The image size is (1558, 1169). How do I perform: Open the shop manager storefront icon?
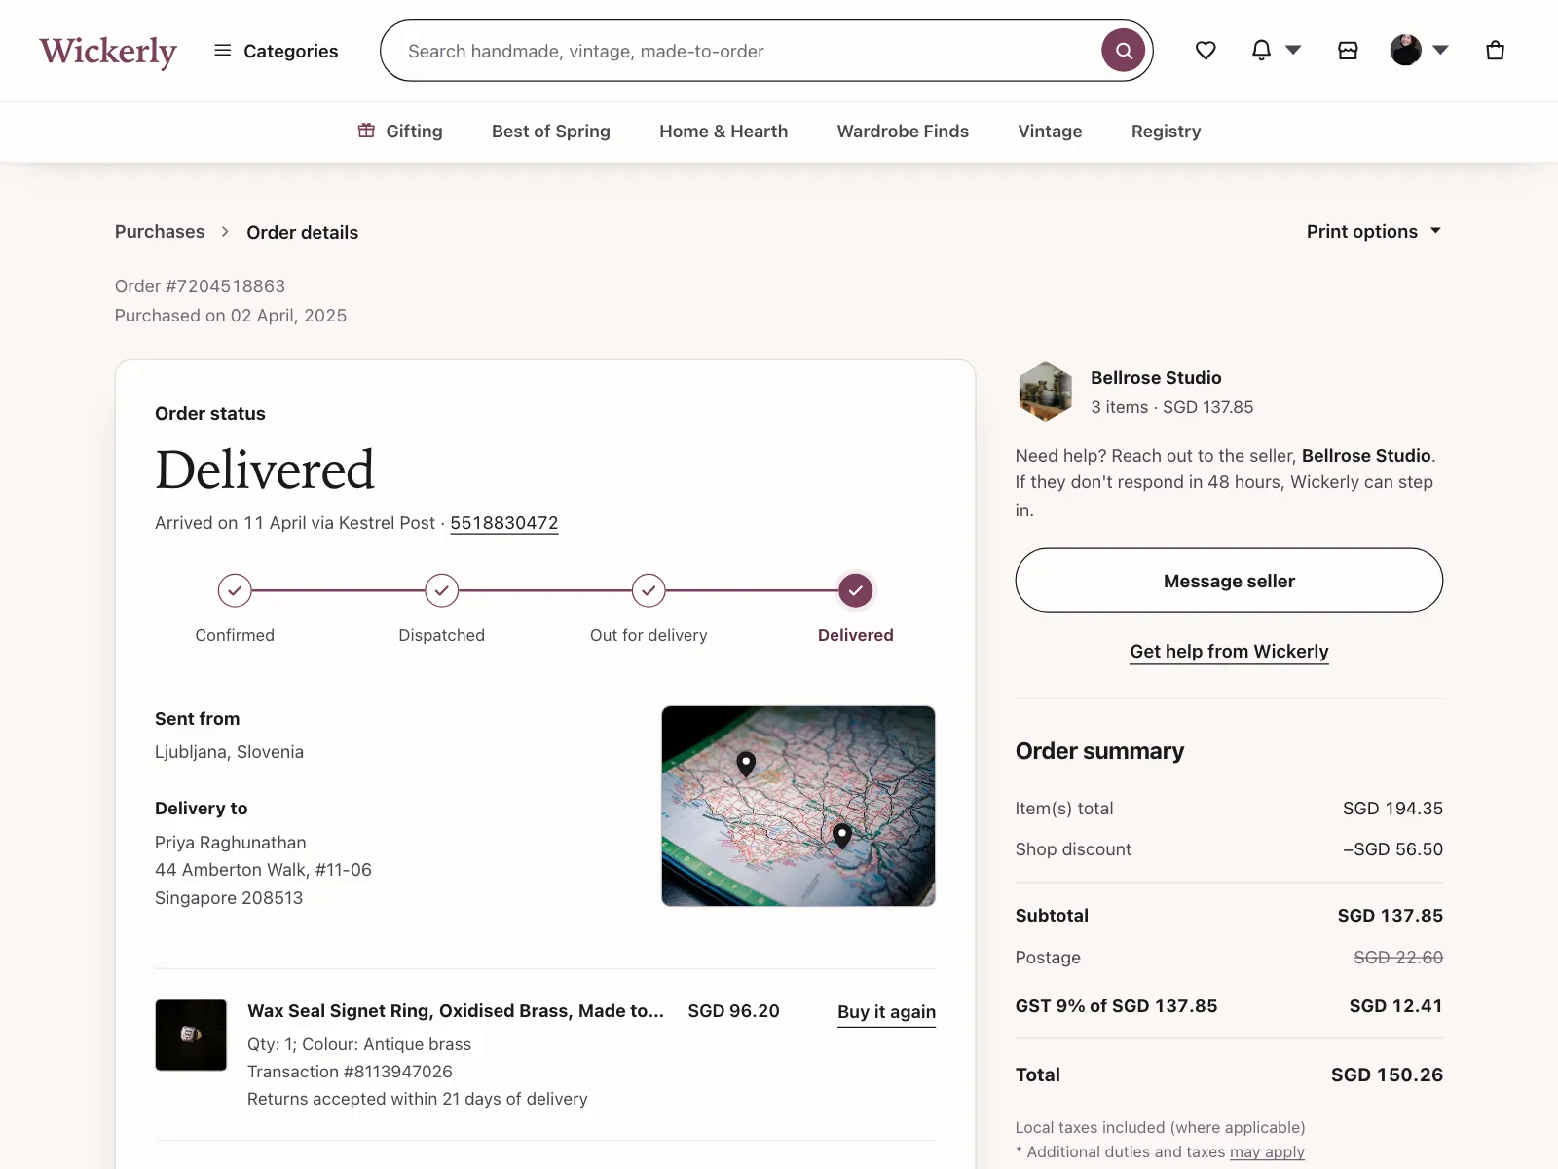tap(1348, 51)
